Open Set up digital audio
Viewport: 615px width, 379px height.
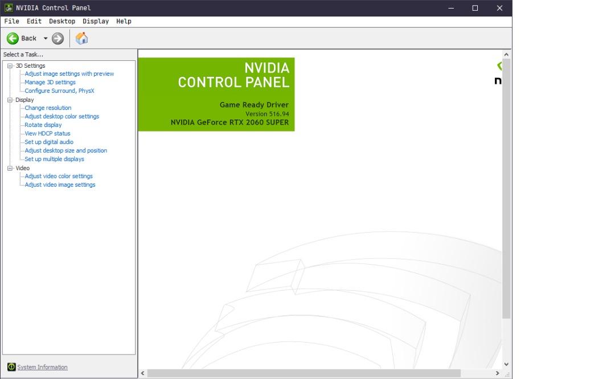click(48, 142)
